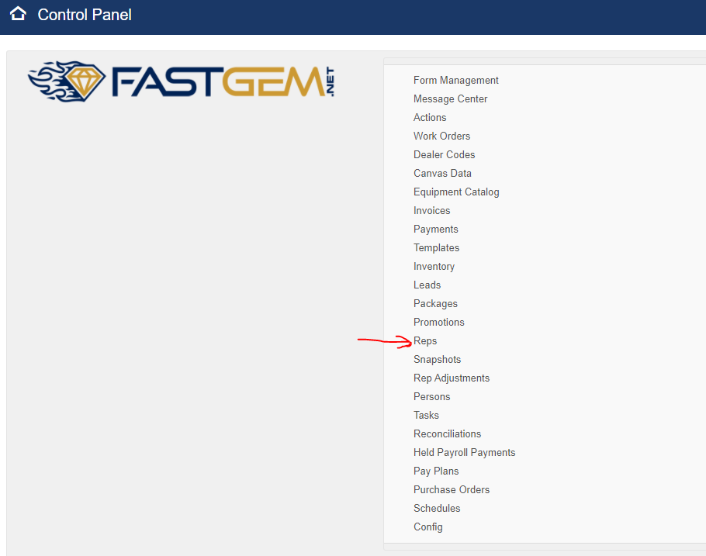Open the Config link

pos(427,527)
